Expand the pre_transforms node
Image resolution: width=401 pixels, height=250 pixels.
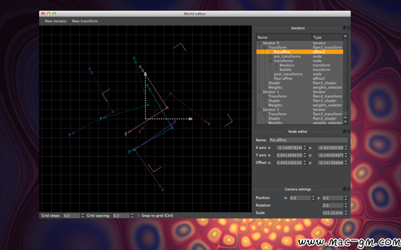coord(270,56)
